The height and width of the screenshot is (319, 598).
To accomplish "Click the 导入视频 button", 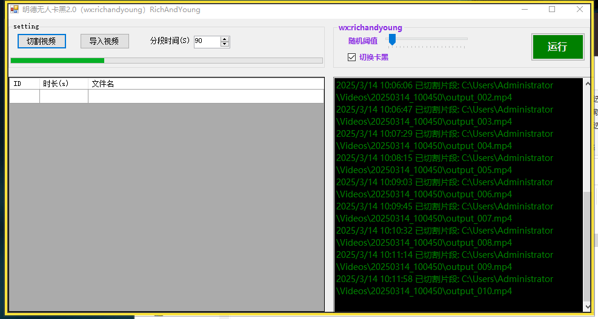I will [104, 41].
